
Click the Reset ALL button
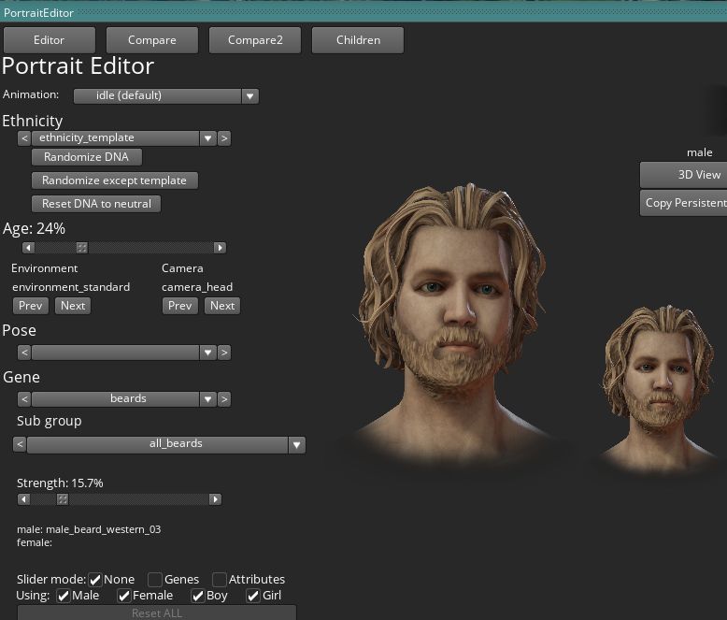157,613
